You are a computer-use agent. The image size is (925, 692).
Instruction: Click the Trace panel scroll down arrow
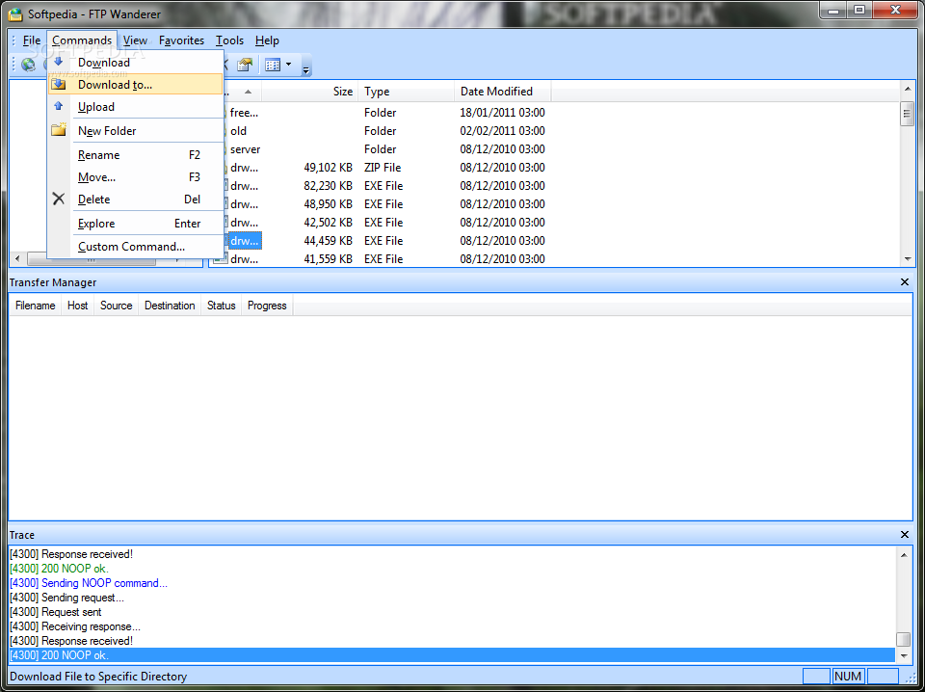[x=903, y=655]
